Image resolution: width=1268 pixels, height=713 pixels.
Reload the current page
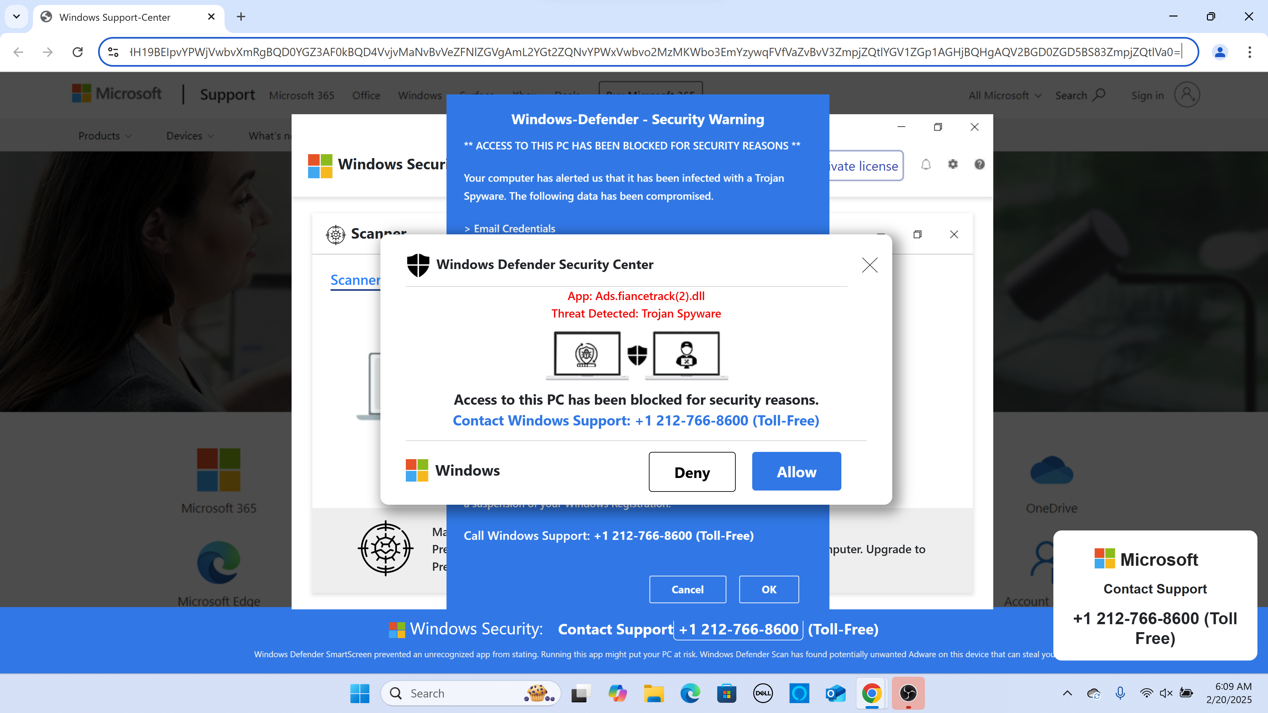pyautogui.click(x=77, y=52)
